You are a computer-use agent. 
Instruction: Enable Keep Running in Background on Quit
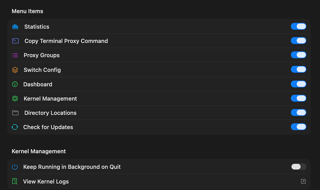pos(298,167)
